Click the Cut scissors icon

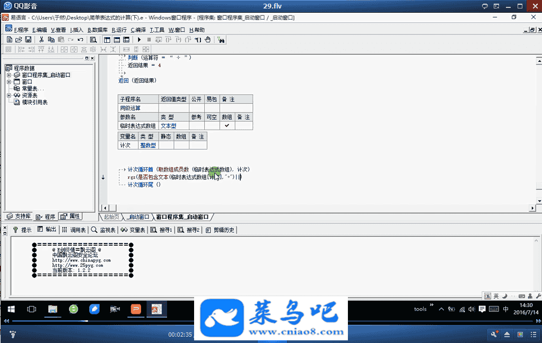click(x=41, y=40)
